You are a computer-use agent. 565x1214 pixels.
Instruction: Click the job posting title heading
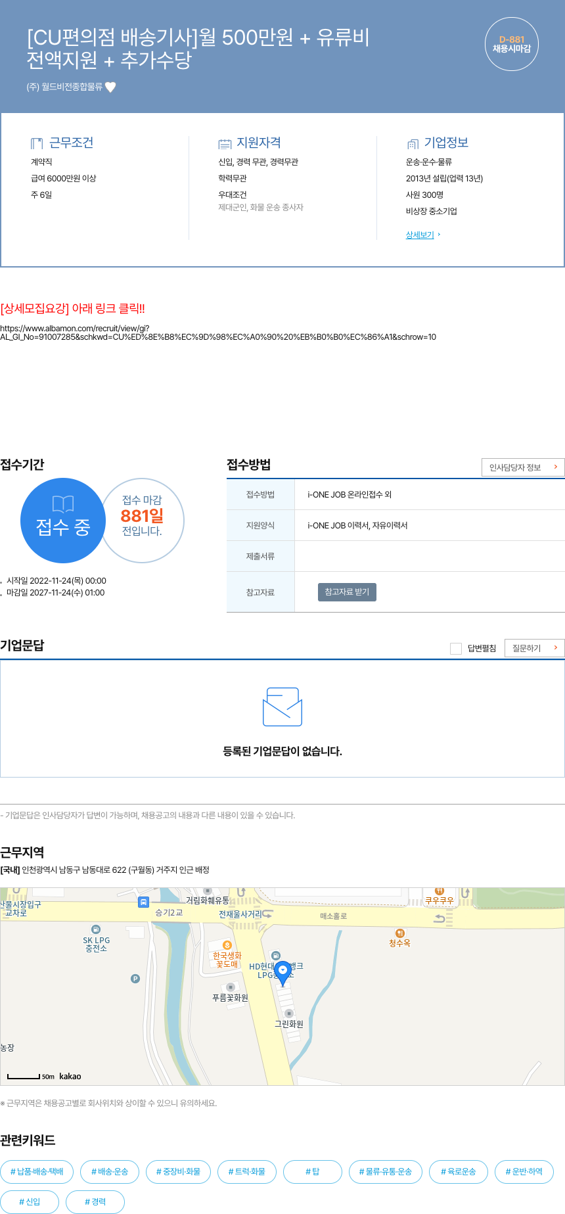click(x=198, y=48)
